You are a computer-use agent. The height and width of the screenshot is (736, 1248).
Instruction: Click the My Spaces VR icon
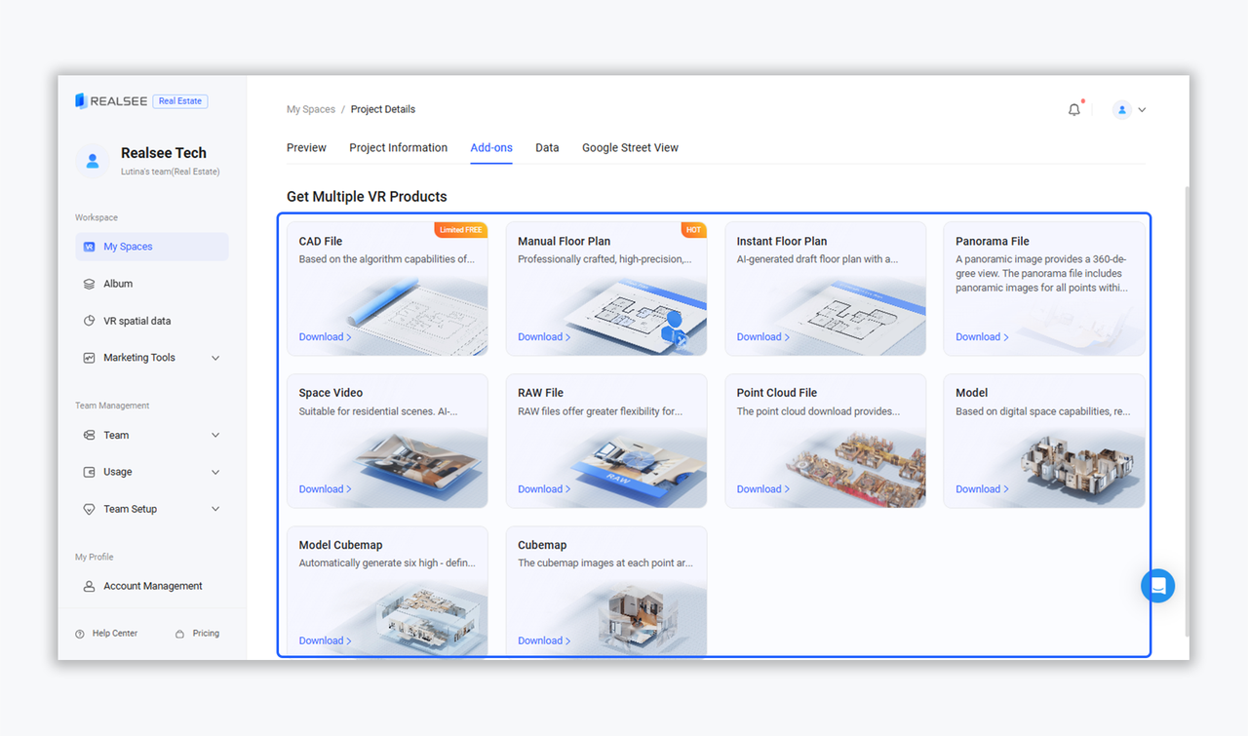(x=90, y=247)
